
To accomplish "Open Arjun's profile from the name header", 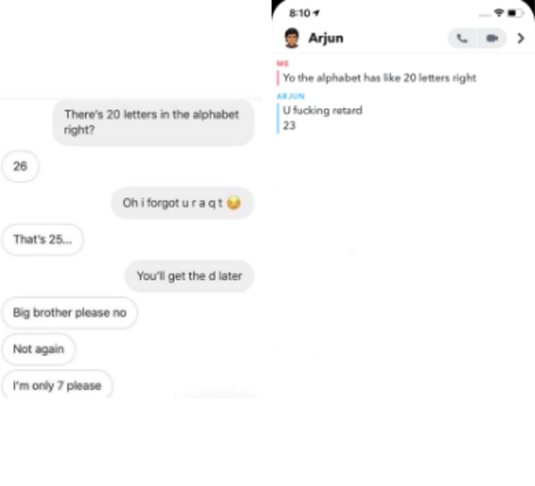I will click(325, 38).
